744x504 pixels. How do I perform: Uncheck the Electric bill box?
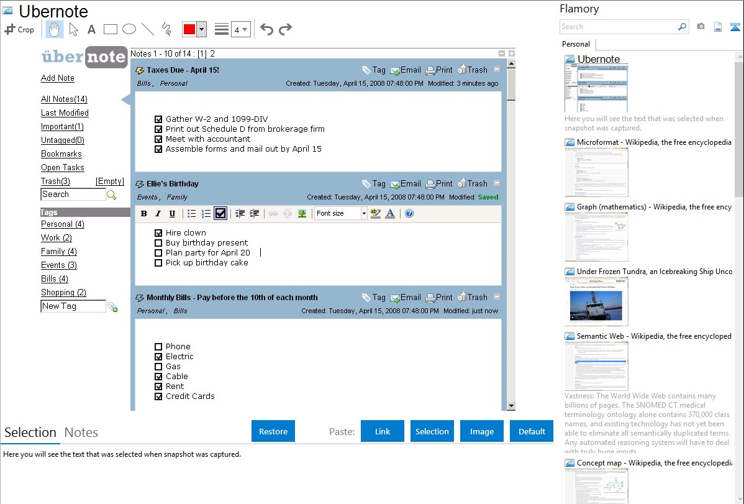coord(158,357)
